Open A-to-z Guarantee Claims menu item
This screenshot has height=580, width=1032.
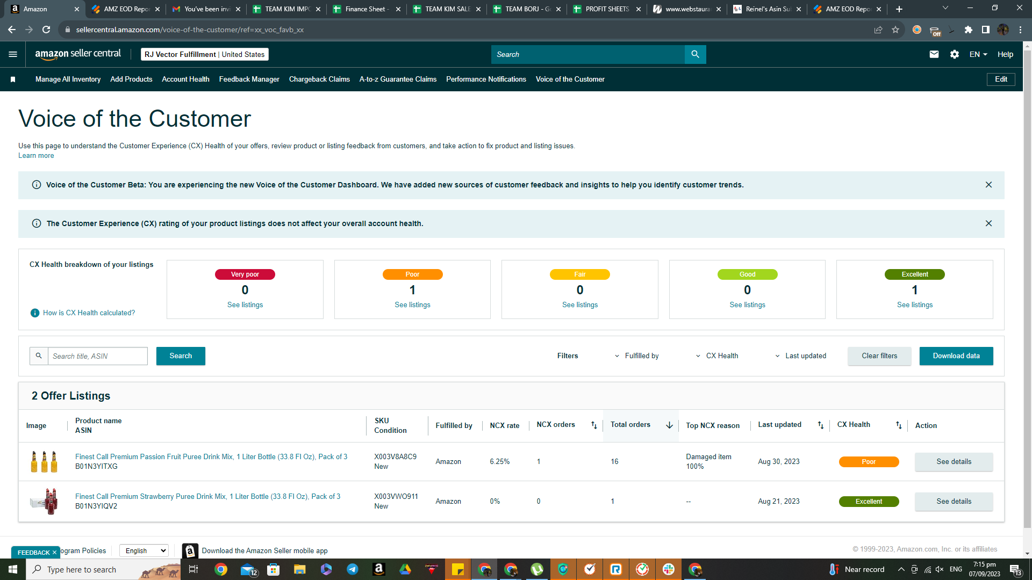point(398,79)
